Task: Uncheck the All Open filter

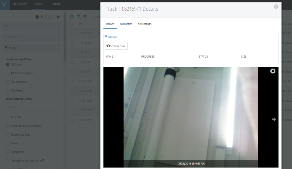Action: pyautogui.click(x=8, y=65)
